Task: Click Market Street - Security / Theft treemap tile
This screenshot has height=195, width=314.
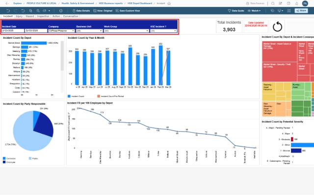Action: 279,72
